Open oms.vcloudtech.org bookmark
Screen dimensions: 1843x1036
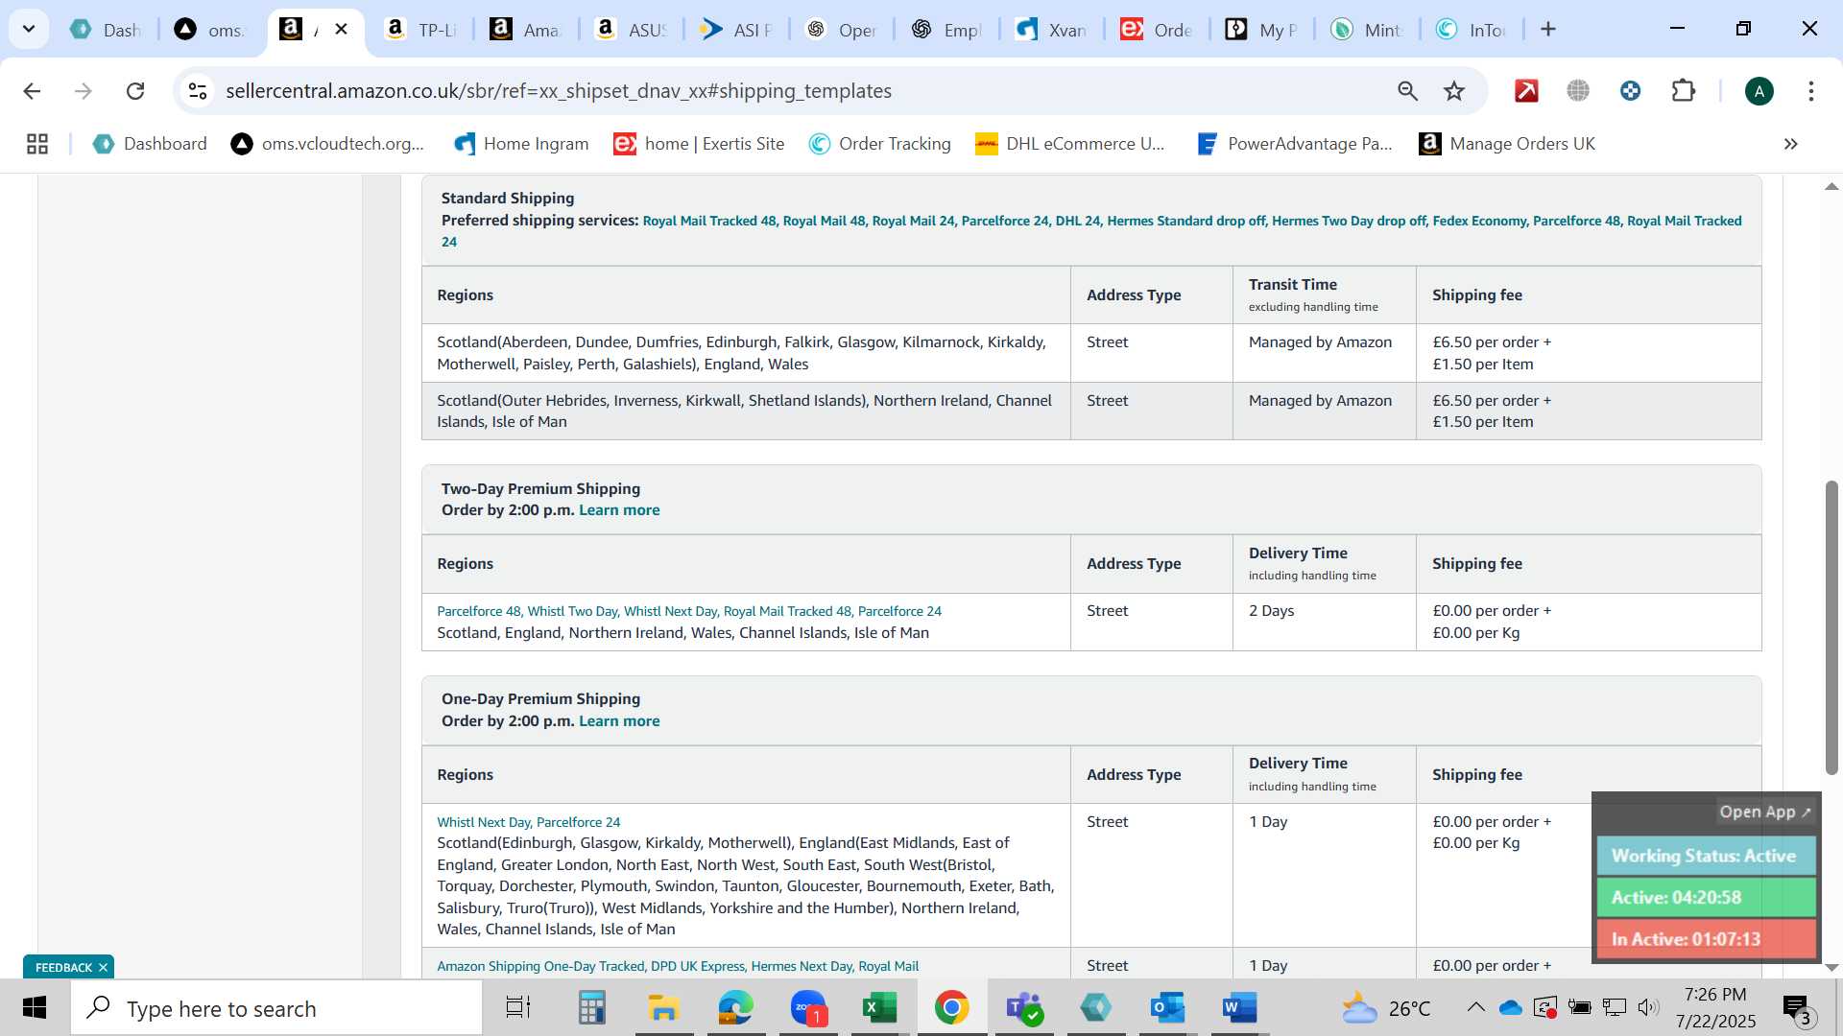point(327,144)
